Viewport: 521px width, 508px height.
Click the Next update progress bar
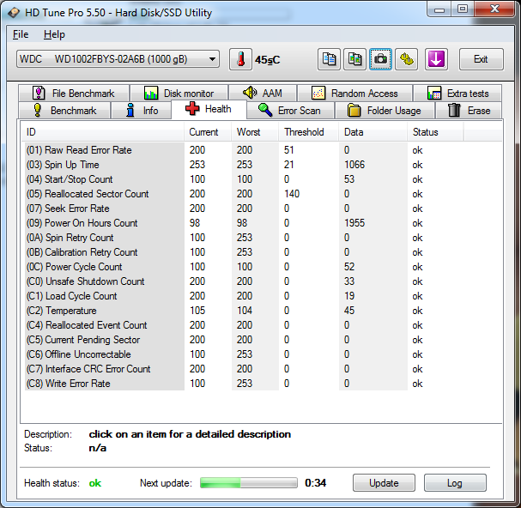249,483
